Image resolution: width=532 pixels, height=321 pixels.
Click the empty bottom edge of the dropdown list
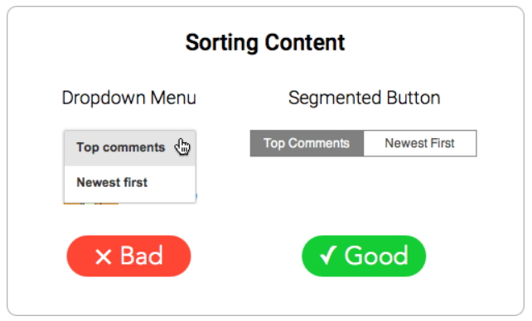[130, 200]
